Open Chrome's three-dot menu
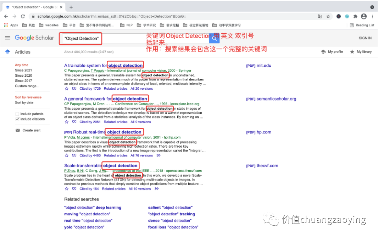Viewport: 378px width, 237px height. (372, 16)
